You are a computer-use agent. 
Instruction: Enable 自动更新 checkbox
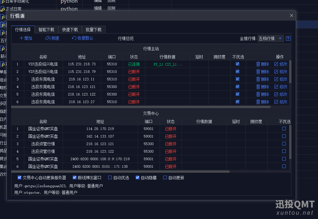(165, 178)
